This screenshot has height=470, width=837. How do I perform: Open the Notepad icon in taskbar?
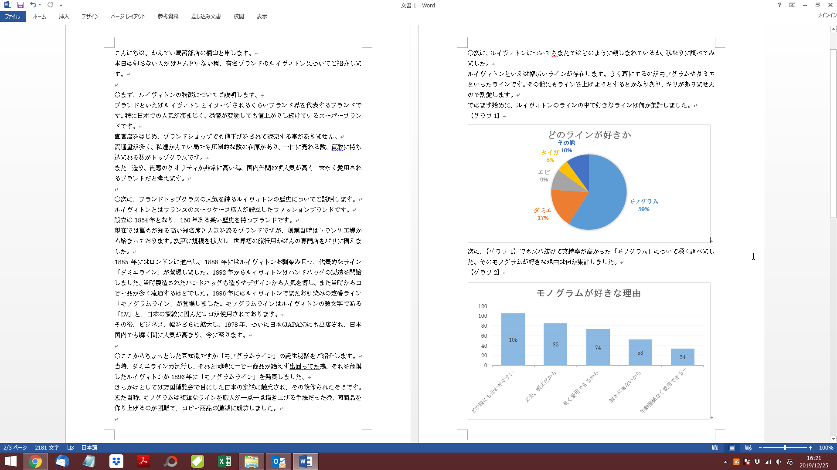[x=89, y=461]
